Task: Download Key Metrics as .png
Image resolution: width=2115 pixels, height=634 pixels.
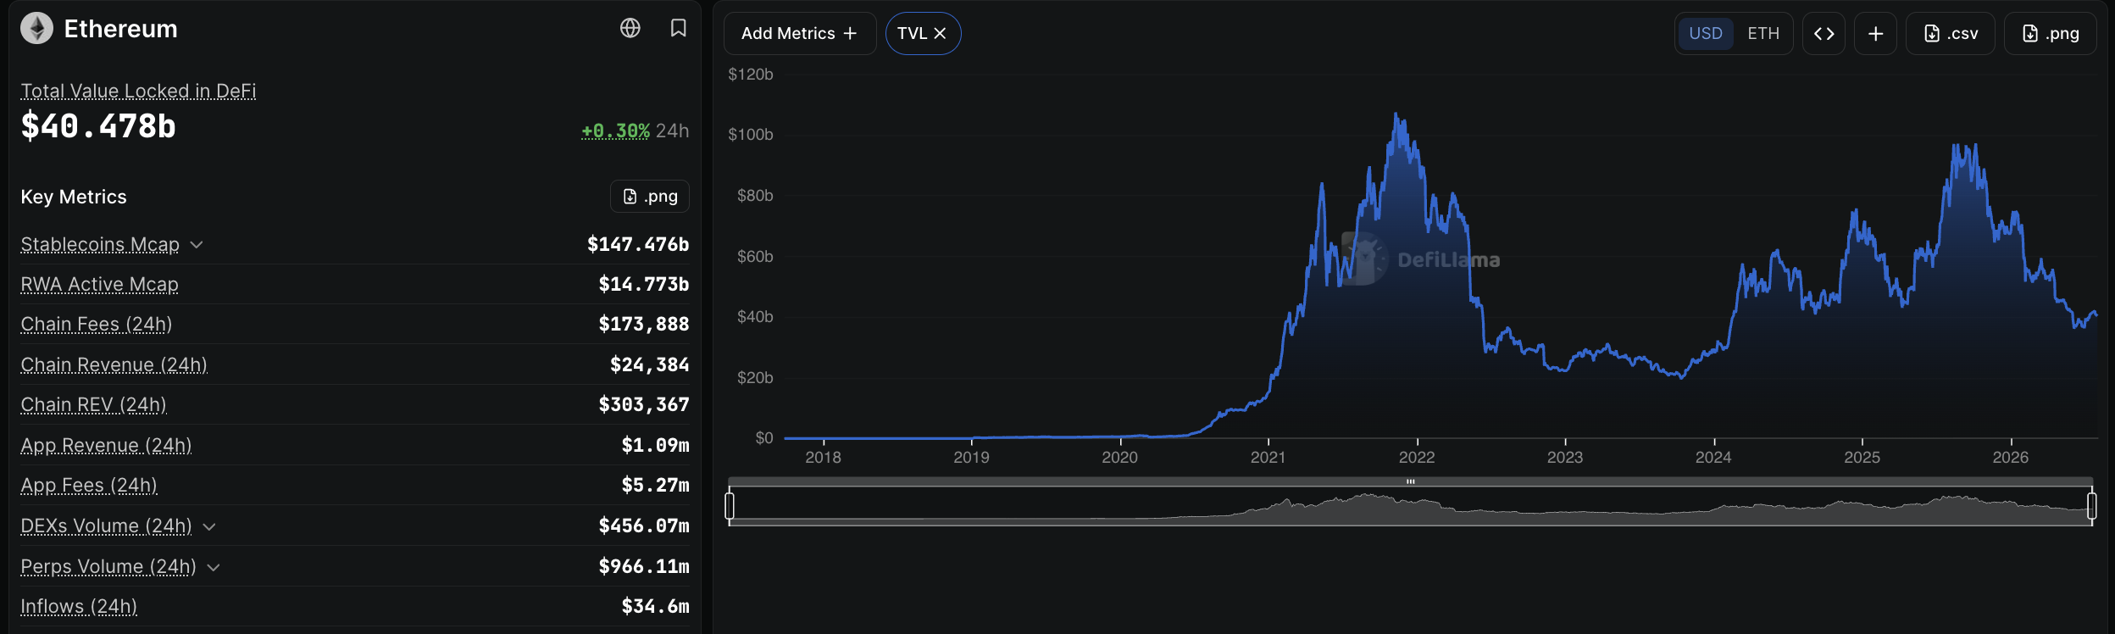Action: pyautogui.click(x=650, y=197)
